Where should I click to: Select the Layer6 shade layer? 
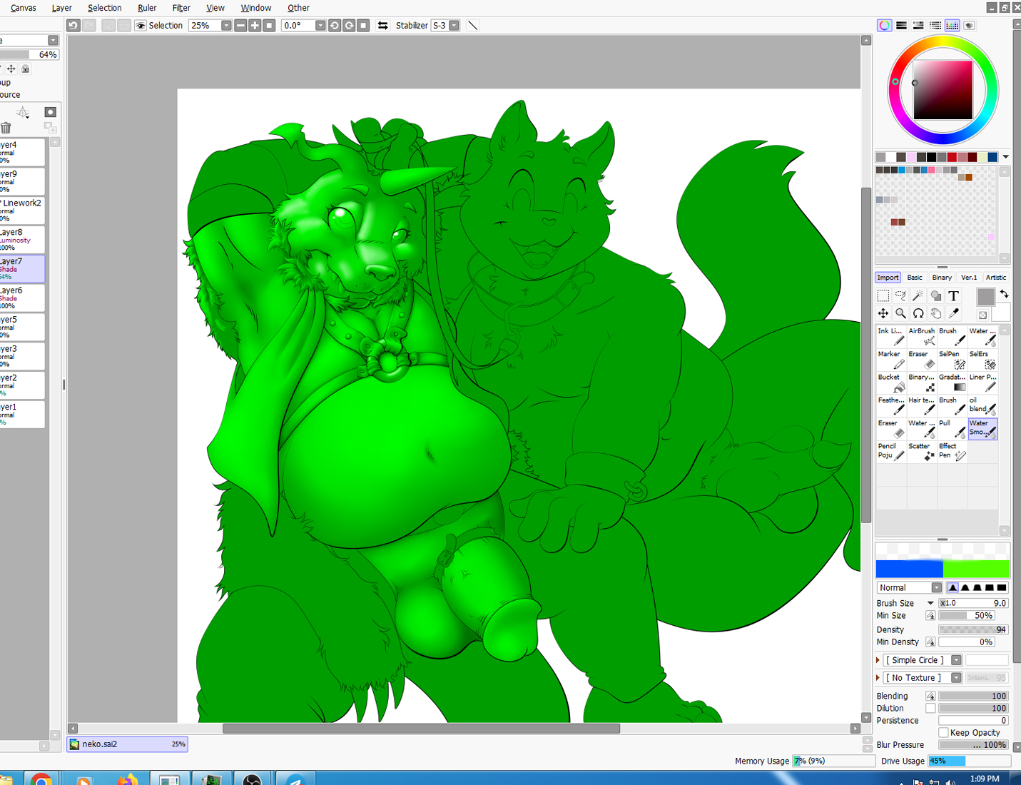[22, 298]
